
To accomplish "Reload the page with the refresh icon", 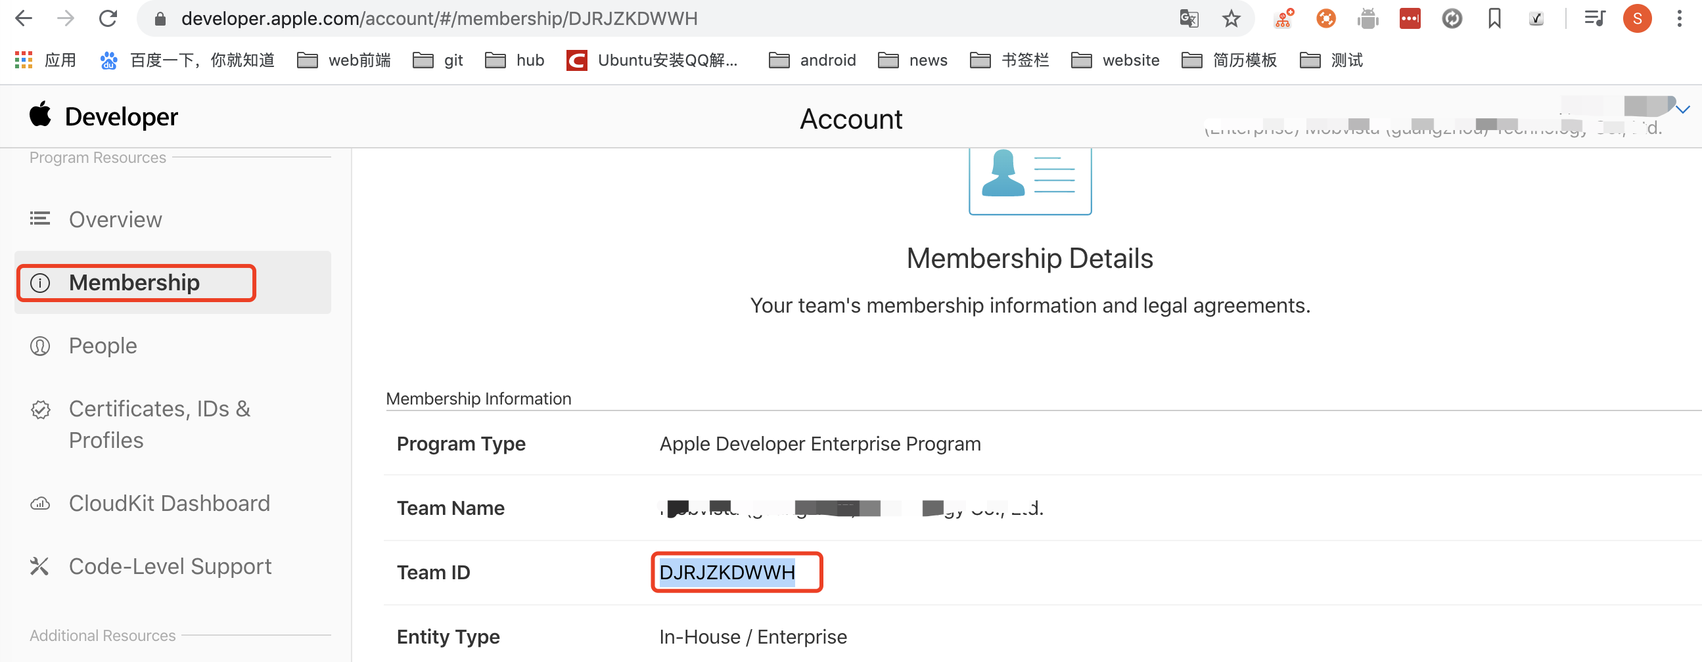I will tap(108, 18).
